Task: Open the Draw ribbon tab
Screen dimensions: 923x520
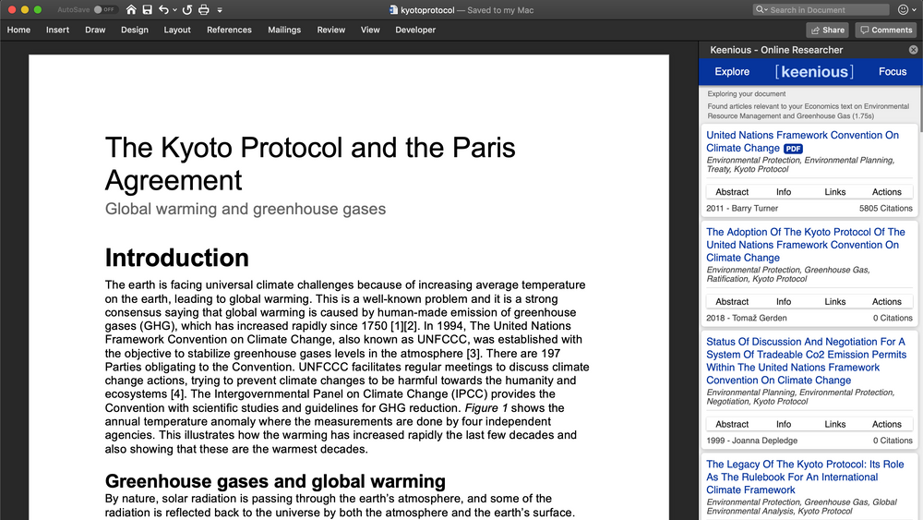Action: [95, 30]
